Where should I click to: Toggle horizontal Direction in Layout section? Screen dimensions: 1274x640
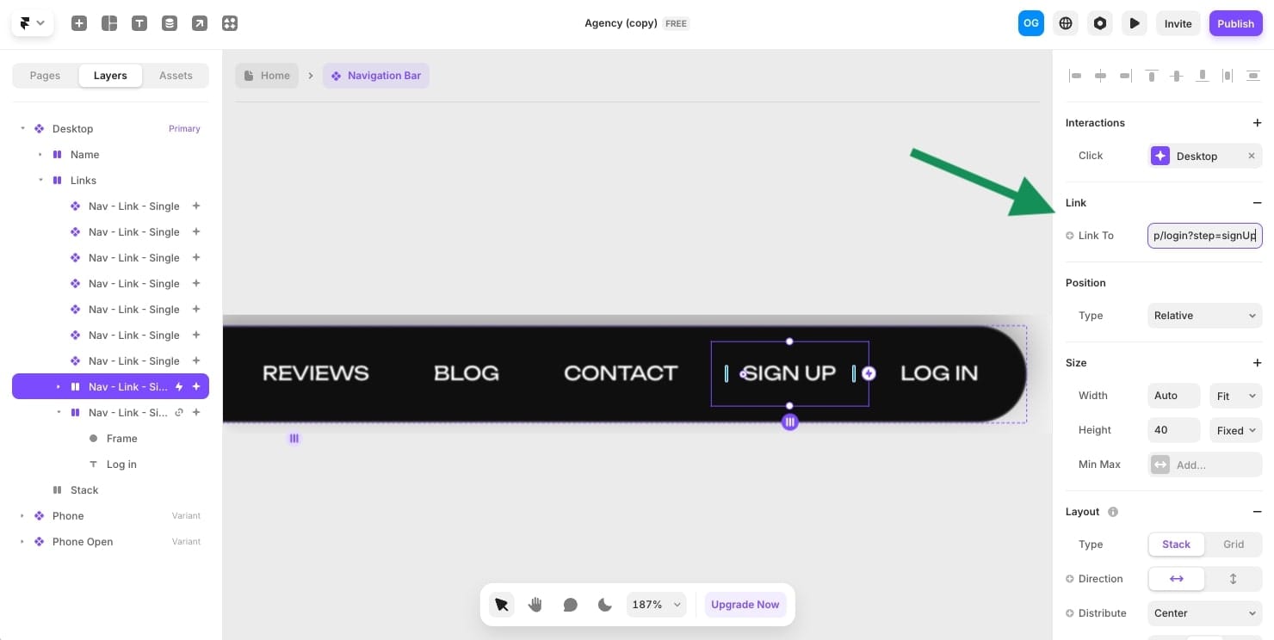1176,578
